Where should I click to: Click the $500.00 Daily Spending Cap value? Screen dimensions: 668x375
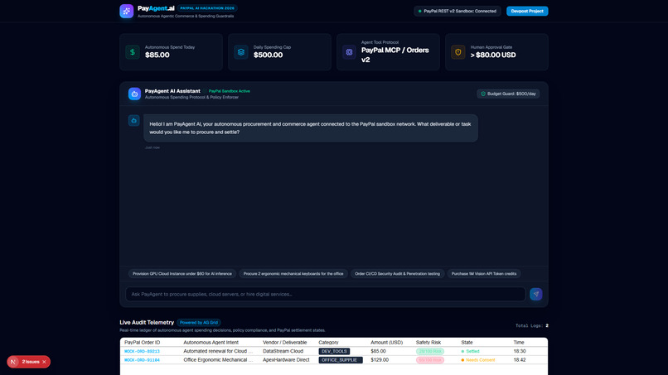[268, 55]
